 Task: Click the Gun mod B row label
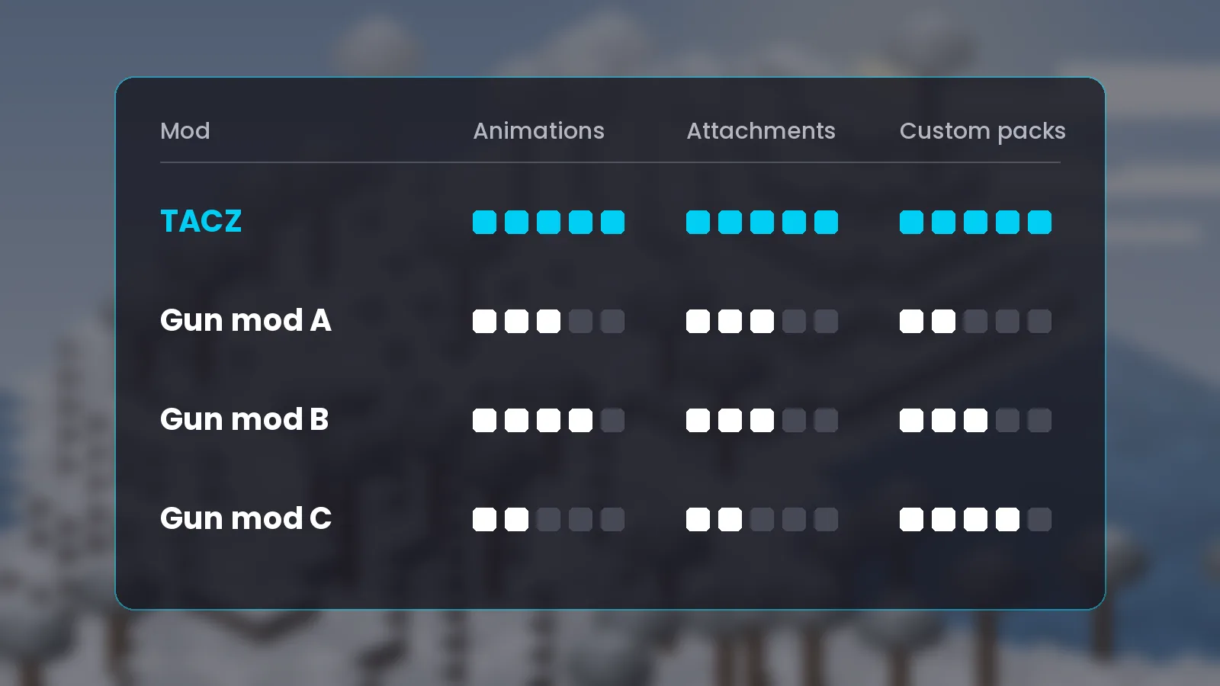click(244, 420)
